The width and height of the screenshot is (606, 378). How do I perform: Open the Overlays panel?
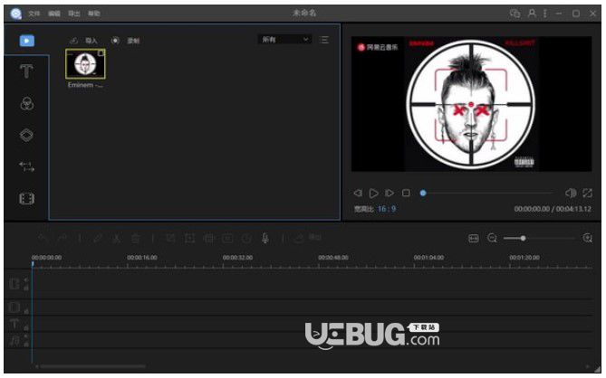[26, 135]
